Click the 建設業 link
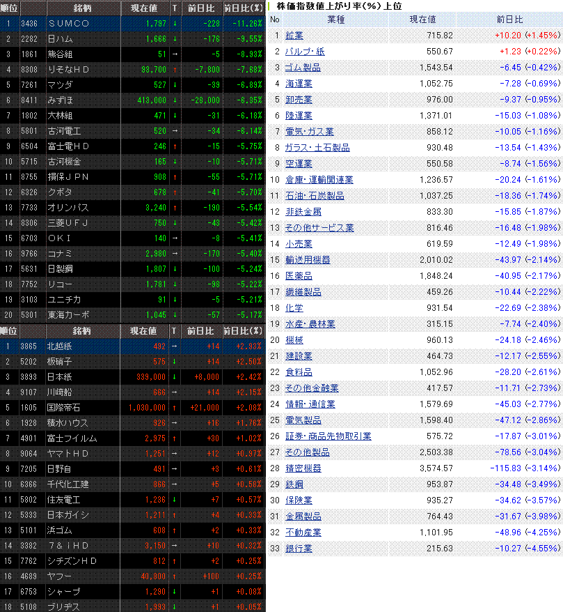This screenshot has height=612, width=563. coord(299,356)
